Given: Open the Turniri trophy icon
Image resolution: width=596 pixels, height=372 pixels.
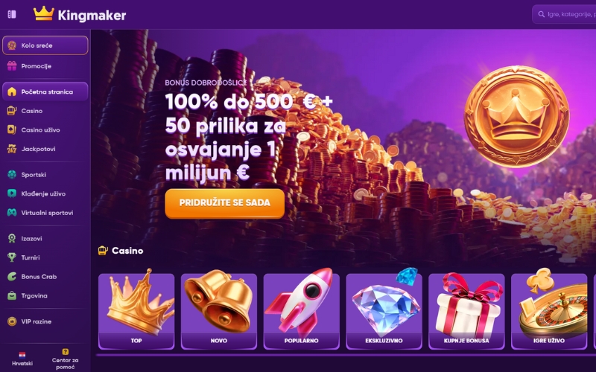Looking at the screenshot, I should click(12, 257).
